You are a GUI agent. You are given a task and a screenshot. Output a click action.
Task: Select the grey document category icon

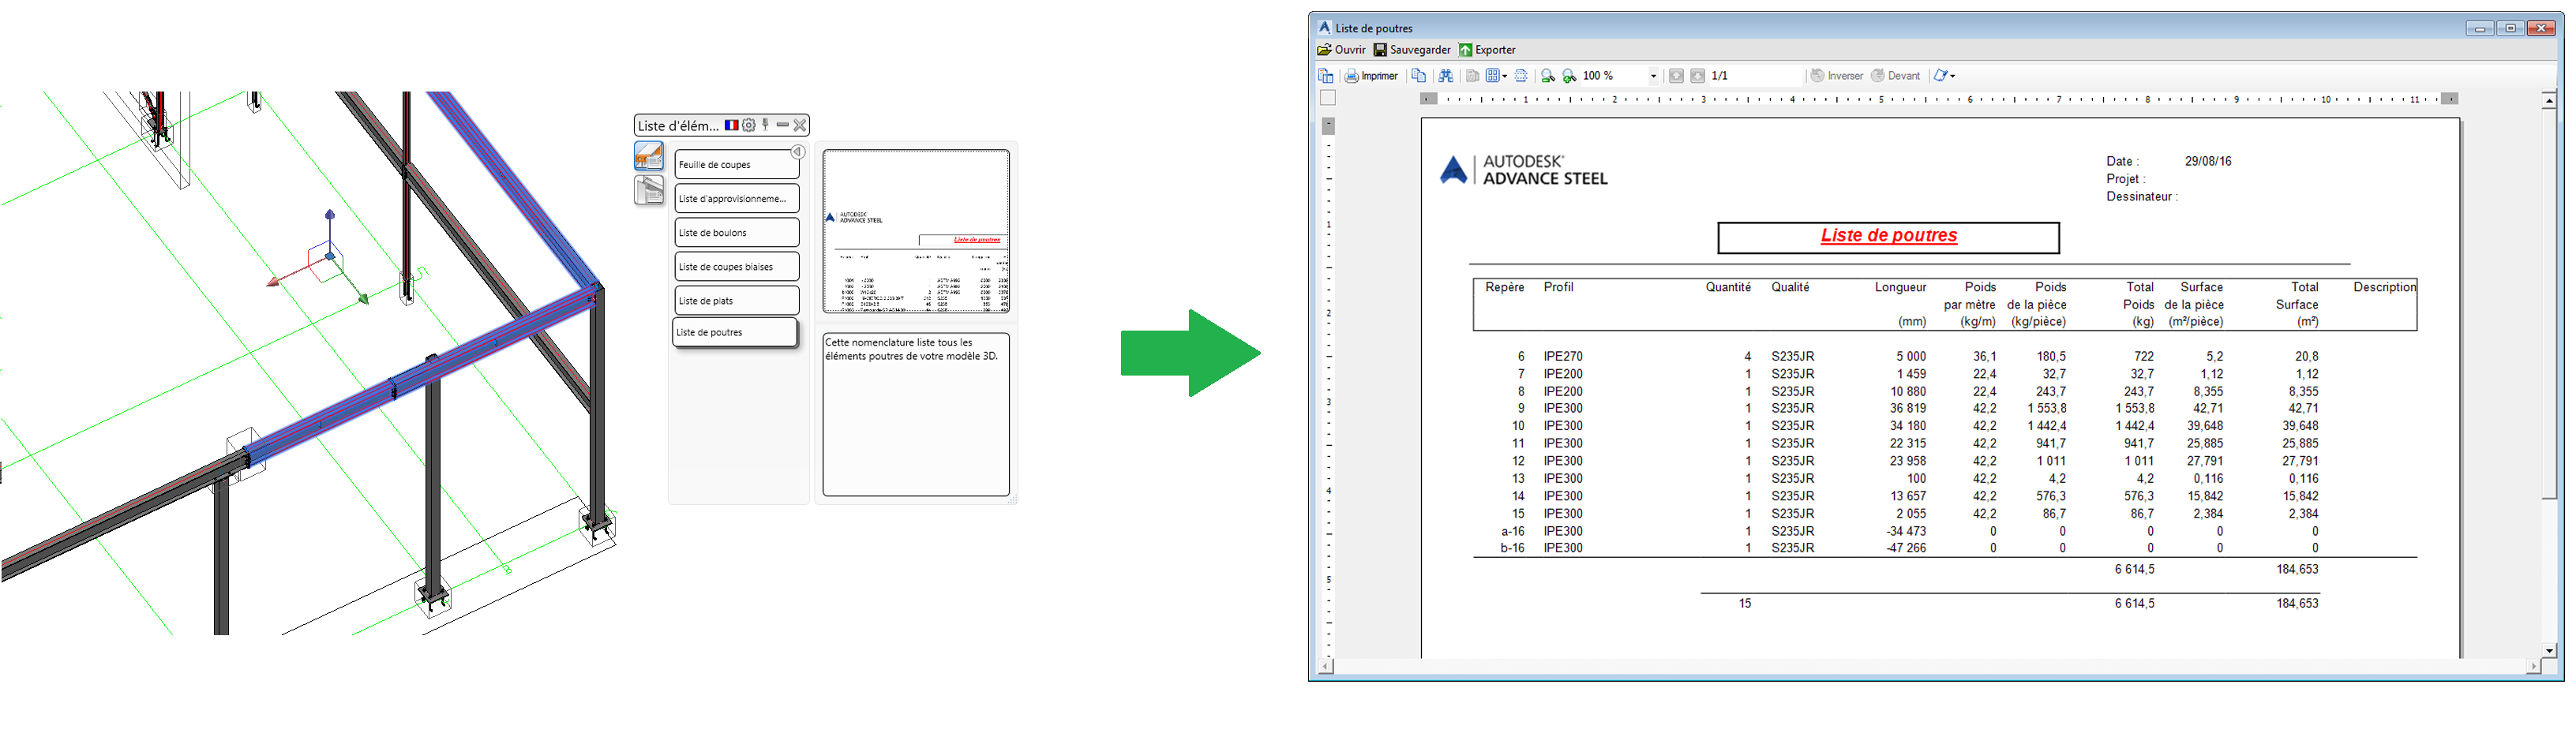click(x=649, y=189)
